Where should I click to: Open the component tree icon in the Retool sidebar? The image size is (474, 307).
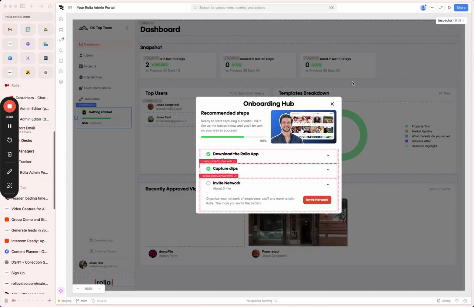61,30
